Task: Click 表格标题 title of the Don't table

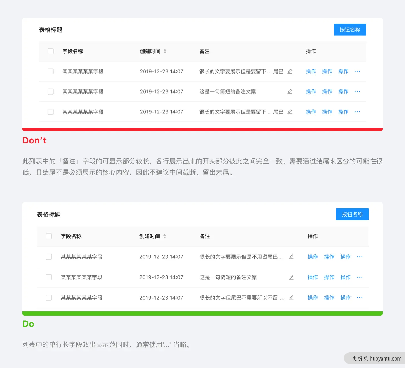Action: coord(51,30)
